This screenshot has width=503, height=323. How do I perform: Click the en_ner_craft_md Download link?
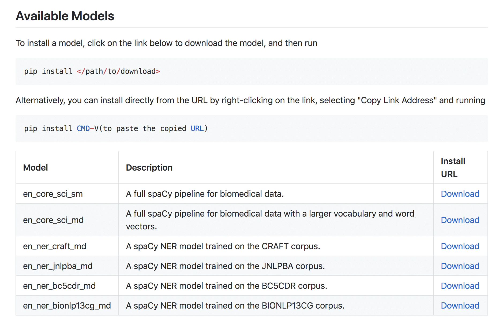point(460,246)
